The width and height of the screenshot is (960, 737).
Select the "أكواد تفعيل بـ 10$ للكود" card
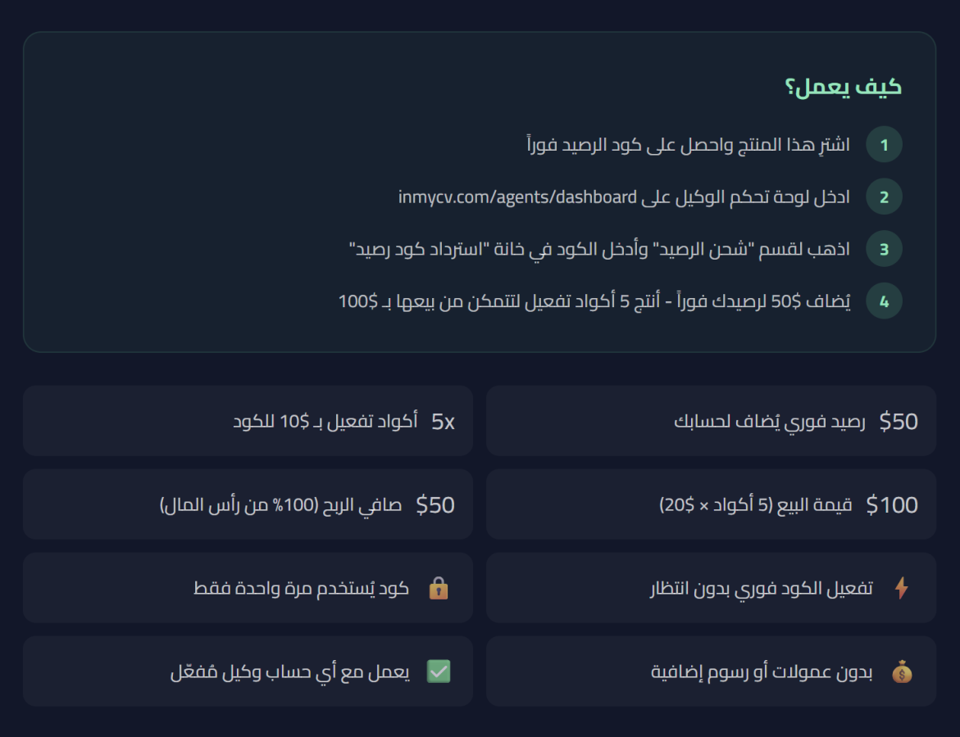(x=248, y=421)
